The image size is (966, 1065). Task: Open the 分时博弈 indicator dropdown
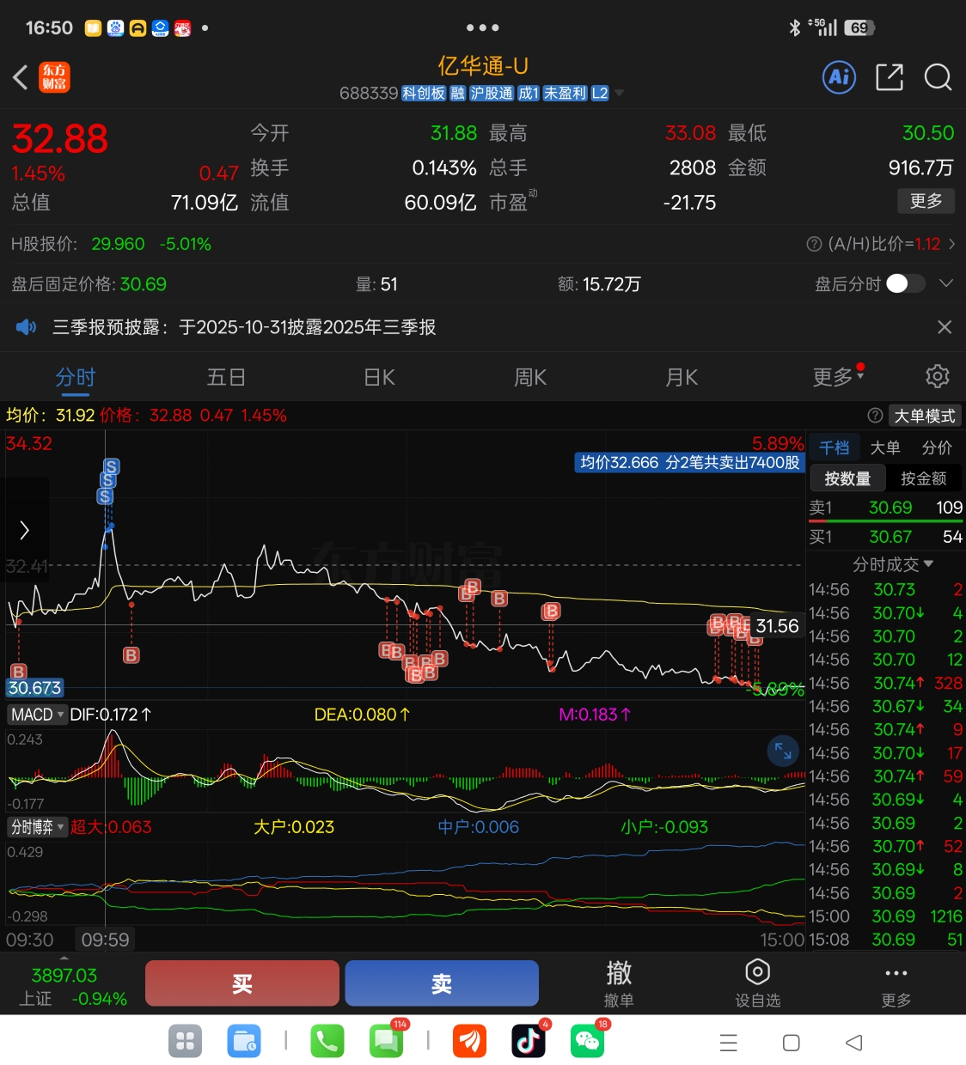point(38,827)
